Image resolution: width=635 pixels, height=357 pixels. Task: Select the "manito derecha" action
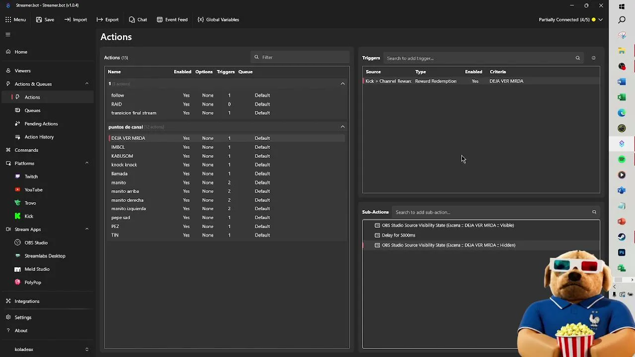[226, 200]
